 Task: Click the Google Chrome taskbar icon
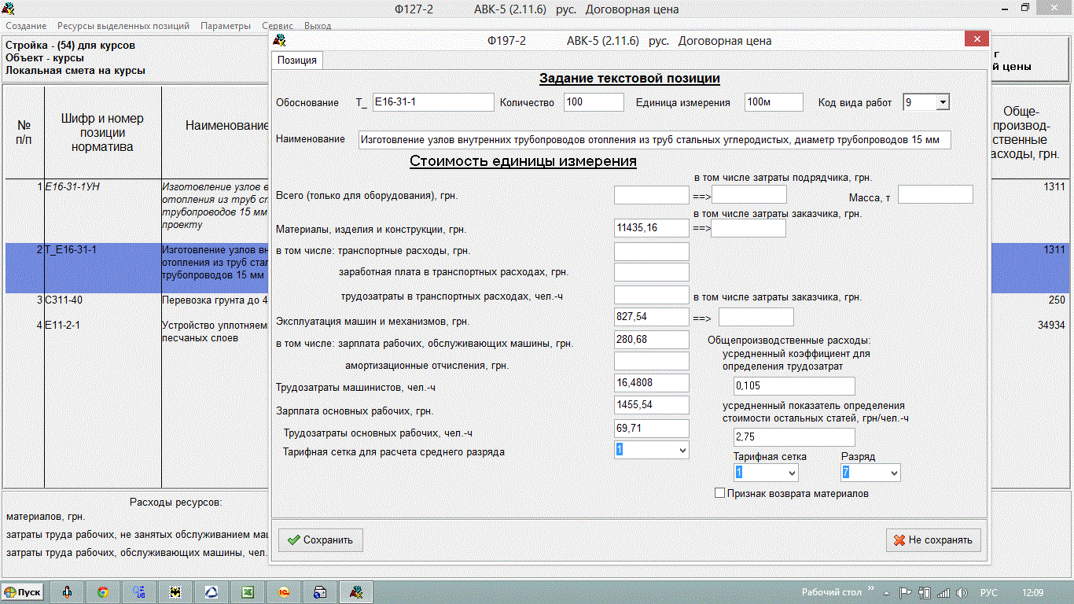click(103, 592)
